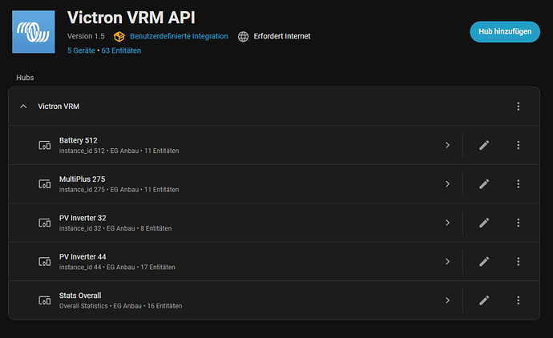The height and width of the screenshot is (338, 553).
Task: Edit PV Inverter 44 with pencil icon
Action: click(x=484, y=261)
